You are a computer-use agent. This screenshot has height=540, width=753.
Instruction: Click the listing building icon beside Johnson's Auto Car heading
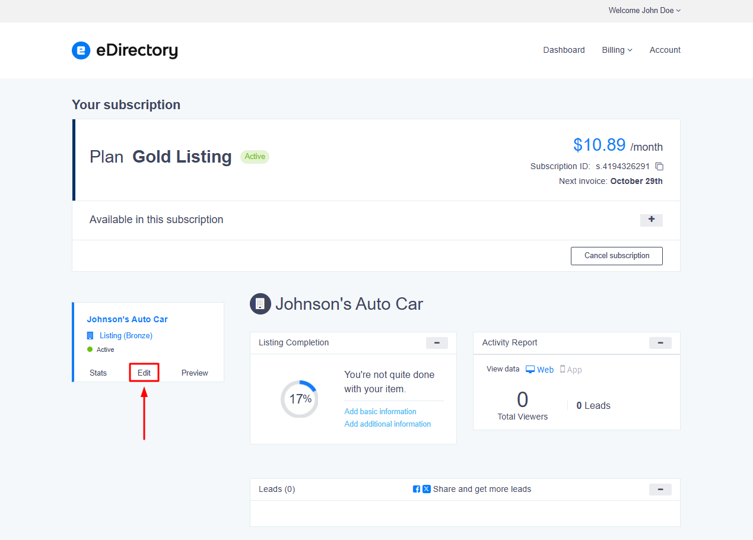tap(260, 304)
